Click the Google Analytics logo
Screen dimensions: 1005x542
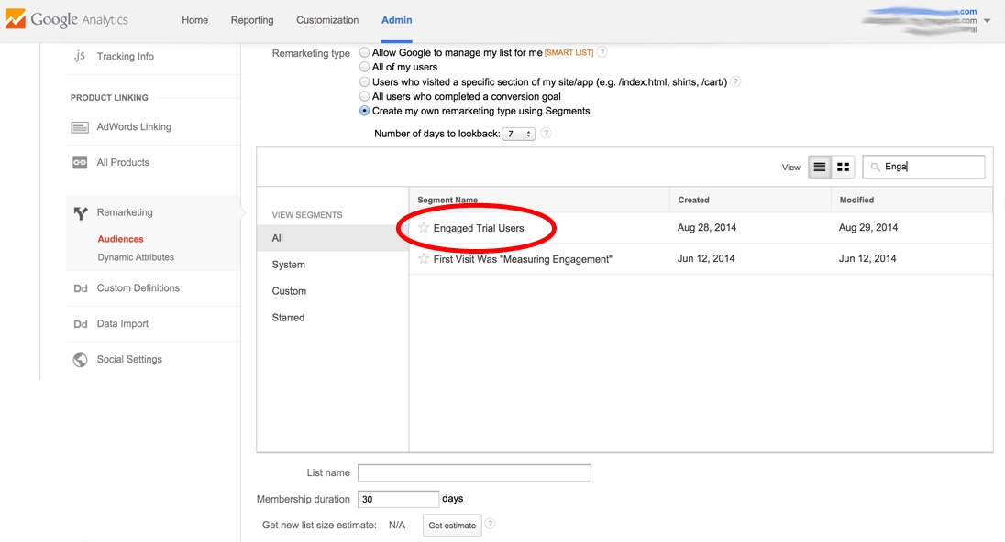pos(67,19)
